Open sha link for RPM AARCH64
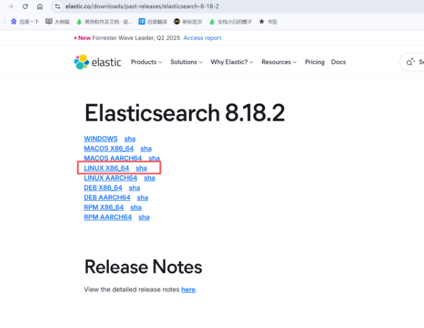This screenshot has height=328, width=424. [144, 217]
